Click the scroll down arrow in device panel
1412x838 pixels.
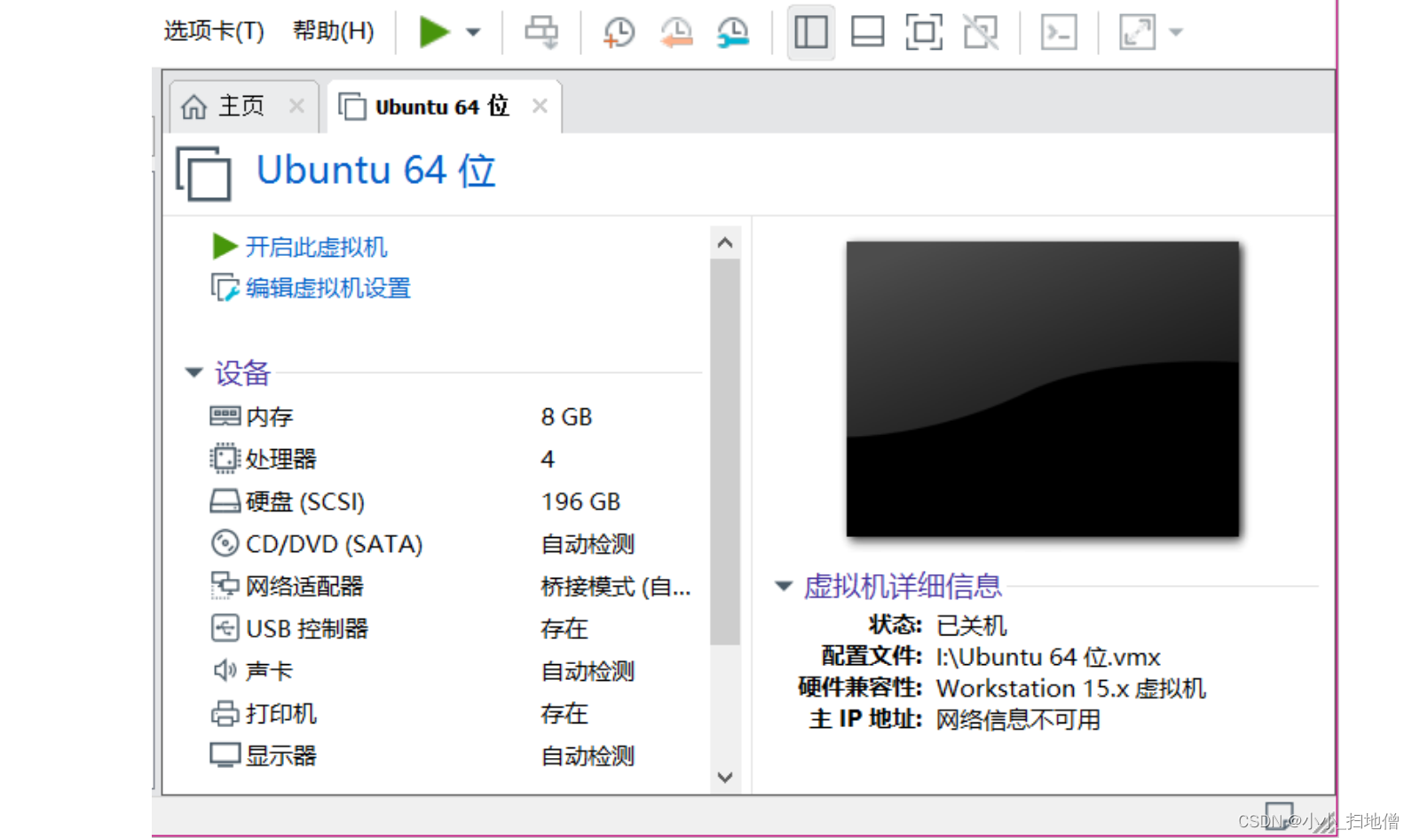[725, 778]
